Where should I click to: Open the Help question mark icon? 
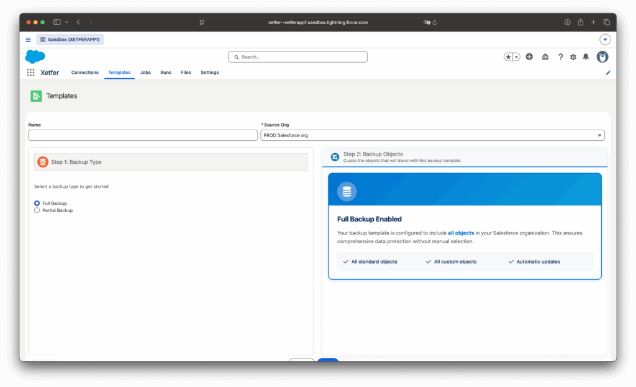click(x=560, y=57)
